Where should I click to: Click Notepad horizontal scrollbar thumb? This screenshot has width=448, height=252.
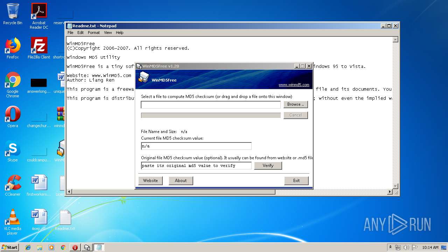point(174,192)
